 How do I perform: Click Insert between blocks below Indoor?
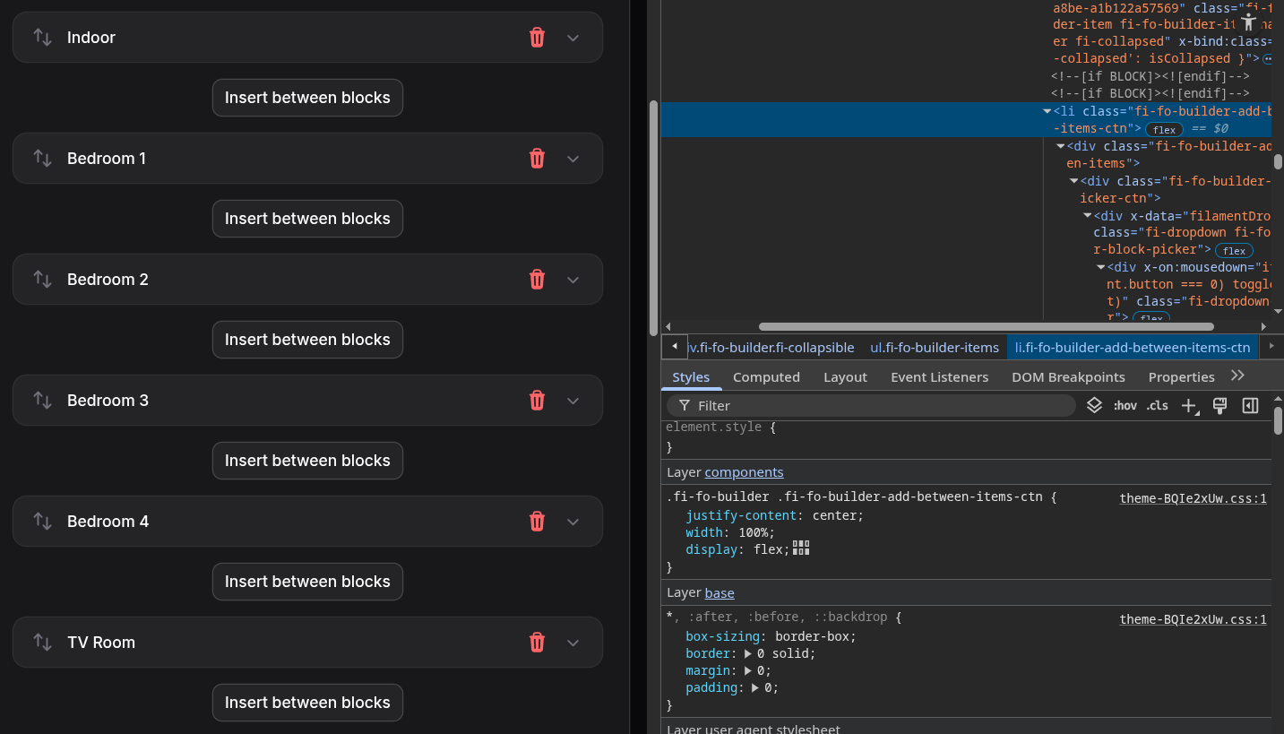coord(307,98)
